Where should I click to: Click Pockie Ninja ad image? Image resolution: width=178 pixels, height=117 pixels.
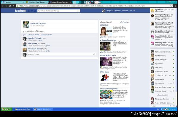[x=106, y=61]
